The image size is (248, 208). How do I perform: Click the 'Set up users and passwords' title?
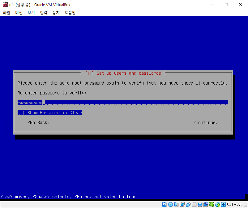click(x=129, y=73)
